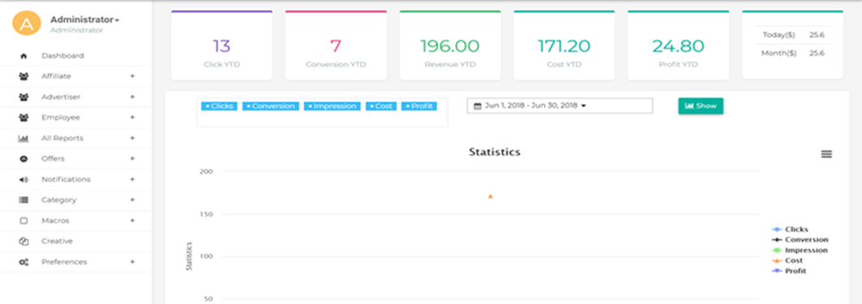The width and height of the screenshot is (862, 304).
Task: Toggle Impression series in chart legend
Action: pos(800,250)
